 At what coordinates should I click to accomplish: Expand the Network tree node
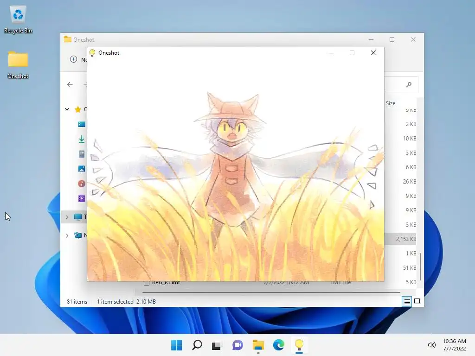tap(67, 235)
